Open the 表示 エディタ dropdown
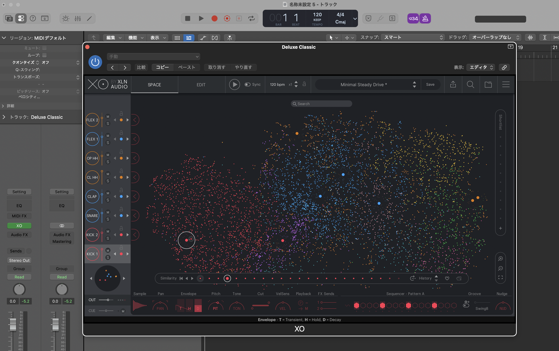 [x=480, y=67]
